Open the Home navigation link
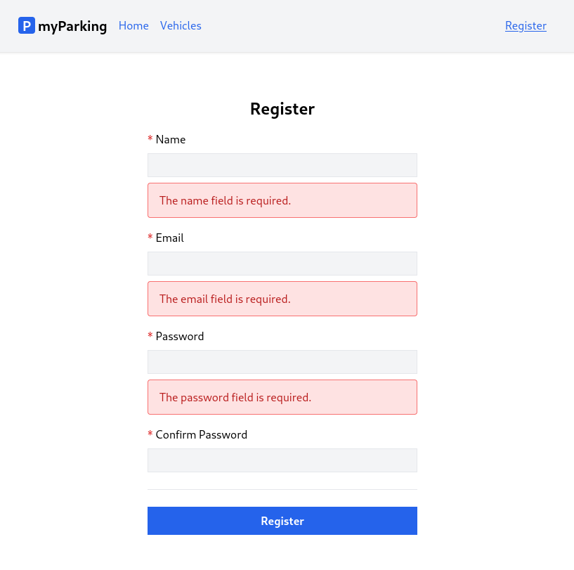The image size is (574, 570). pyautogui.click(x=133, y=25)
